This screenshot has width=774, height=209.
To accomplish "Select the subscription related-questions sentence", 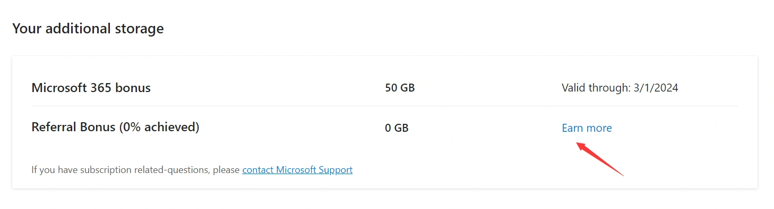I will point(192,170).
